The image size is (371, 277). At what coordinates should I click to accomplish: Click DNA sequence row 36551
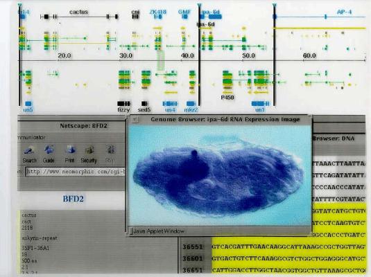click(x=273, y=247)
